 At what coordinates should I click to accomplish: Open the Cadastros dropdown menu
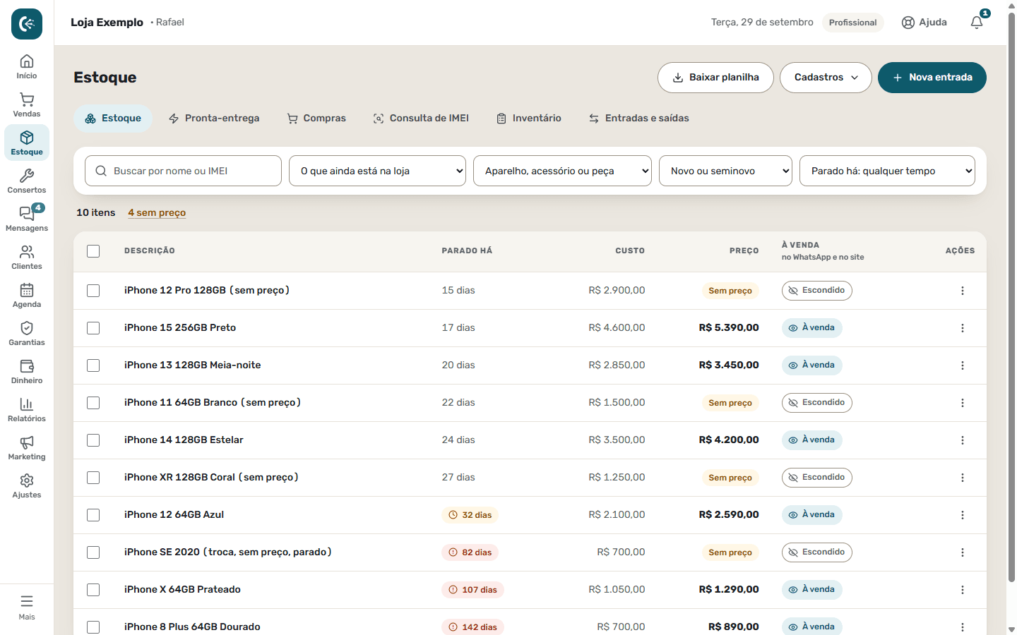click(826, 78)
